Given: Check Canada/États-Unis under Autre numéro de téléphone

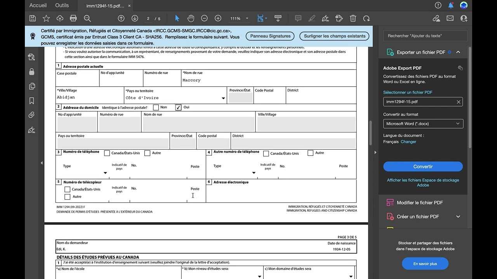Looking at the screenshot, I should point(266,153).
